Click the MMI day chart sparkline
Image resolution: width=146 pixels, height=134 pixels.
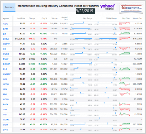click(125, 94)
